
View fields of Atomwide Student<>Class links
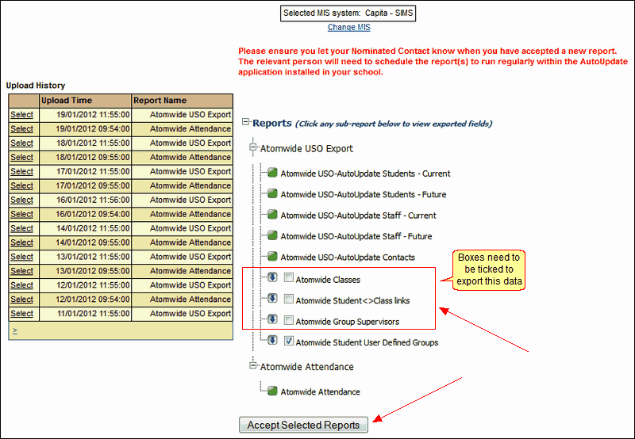(352, 301)
